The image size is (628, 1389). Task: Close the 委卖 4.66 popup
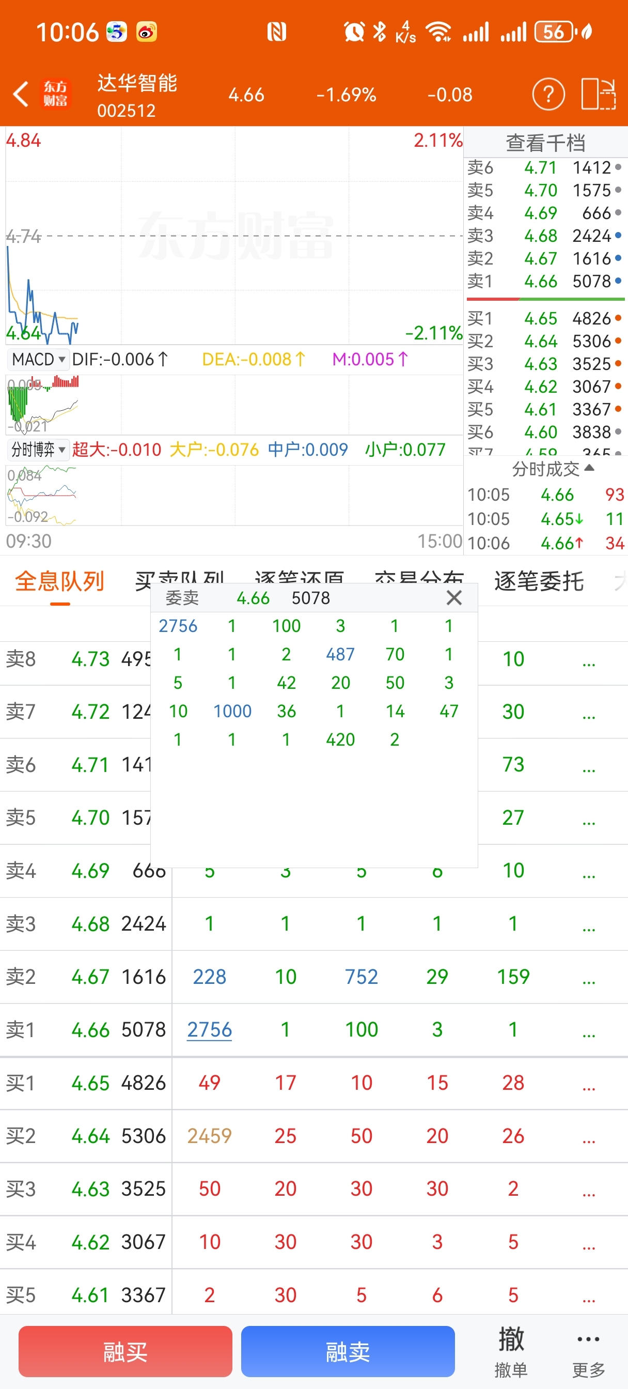(x=454, y=597)
